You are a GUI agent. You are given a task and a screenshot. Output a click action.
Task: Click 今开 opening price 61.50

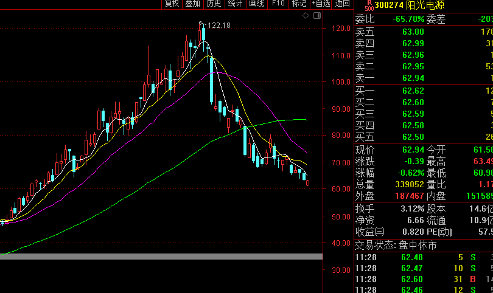483,150
